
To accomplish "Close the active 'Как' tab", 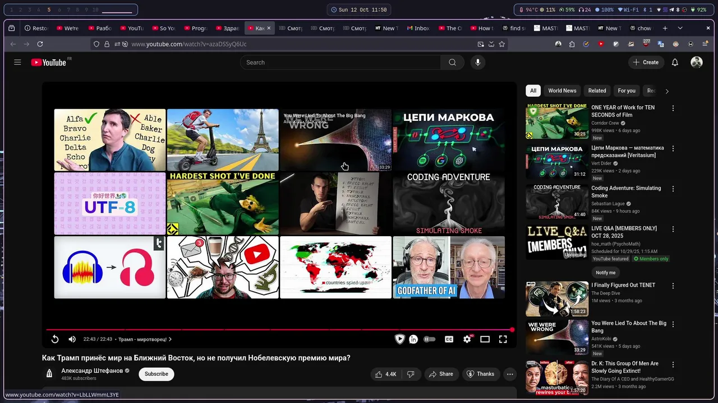I will 269,28.
